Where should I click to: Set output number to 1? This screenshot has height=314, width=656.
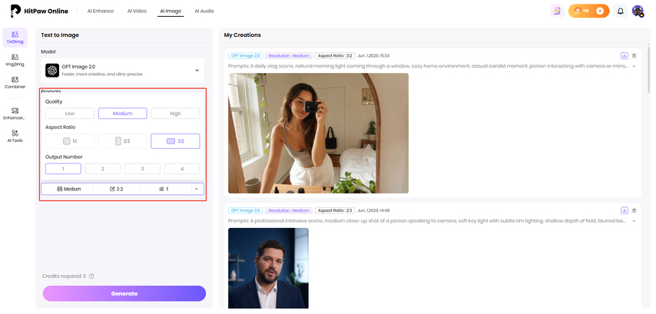pyautogui.click(x=63, y=169)
